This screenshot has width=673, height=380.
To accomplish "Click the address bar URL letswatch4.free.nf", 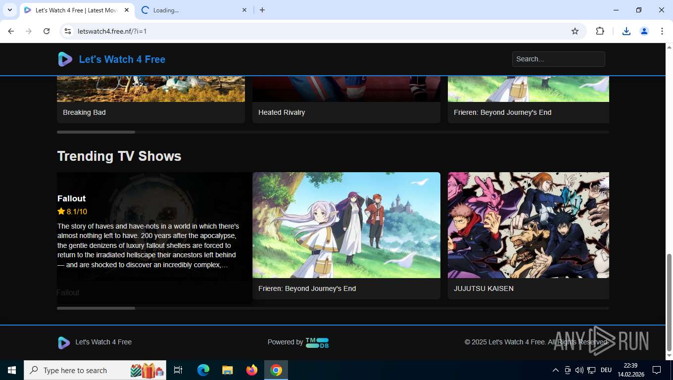I will (x=112, y=31).
